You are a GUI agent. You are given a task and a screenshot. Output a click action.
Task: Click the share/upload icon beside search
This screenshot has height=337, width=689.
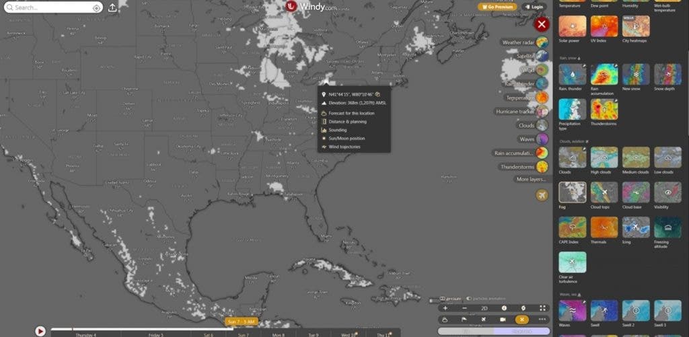pyautogui.click(x=112, y=8)
